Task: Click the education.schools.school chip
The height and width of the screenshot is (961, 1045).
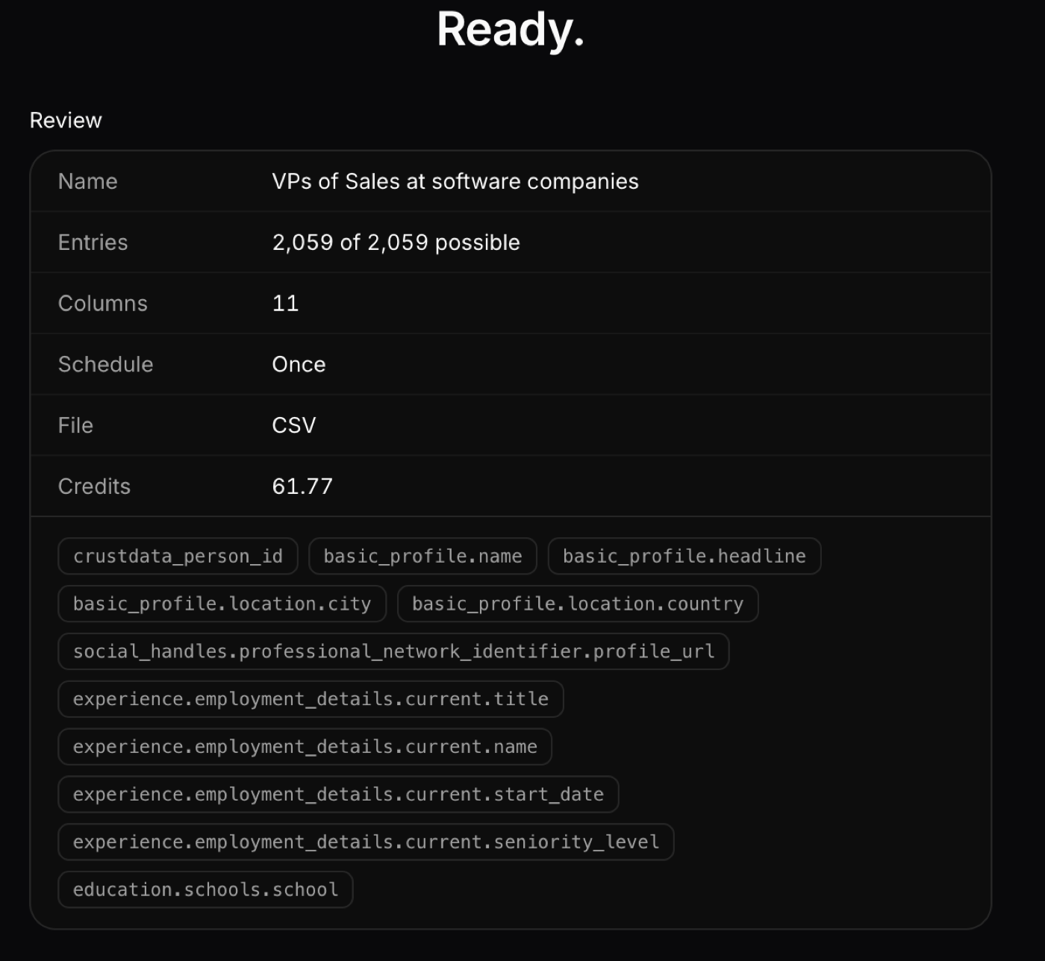Action: point(205,890)
